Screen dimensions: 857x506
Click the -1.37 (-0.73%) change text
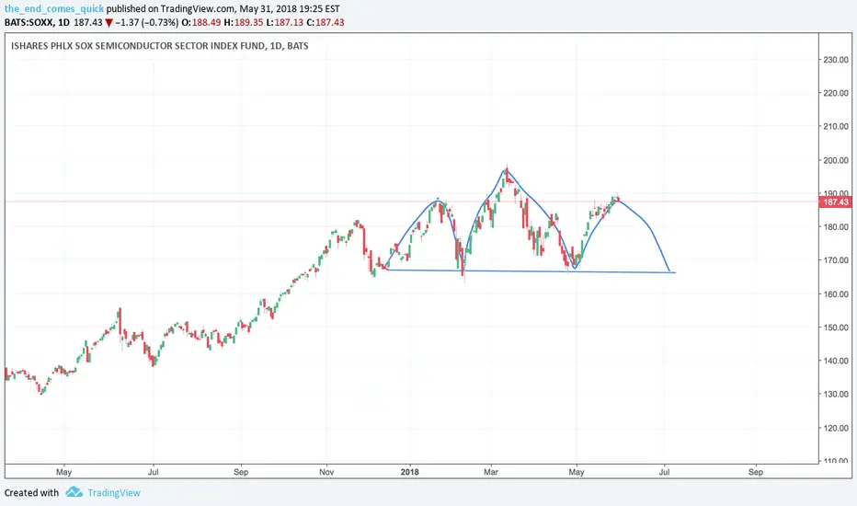(x=146, y=22)
